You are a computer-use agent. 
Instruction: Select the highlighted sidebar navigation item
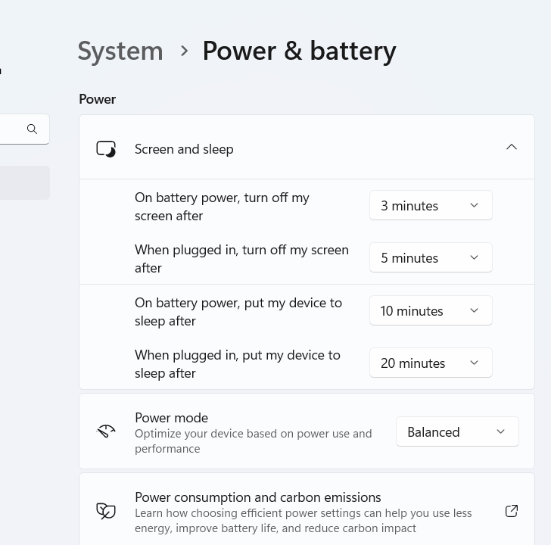[x=24, y=183]
